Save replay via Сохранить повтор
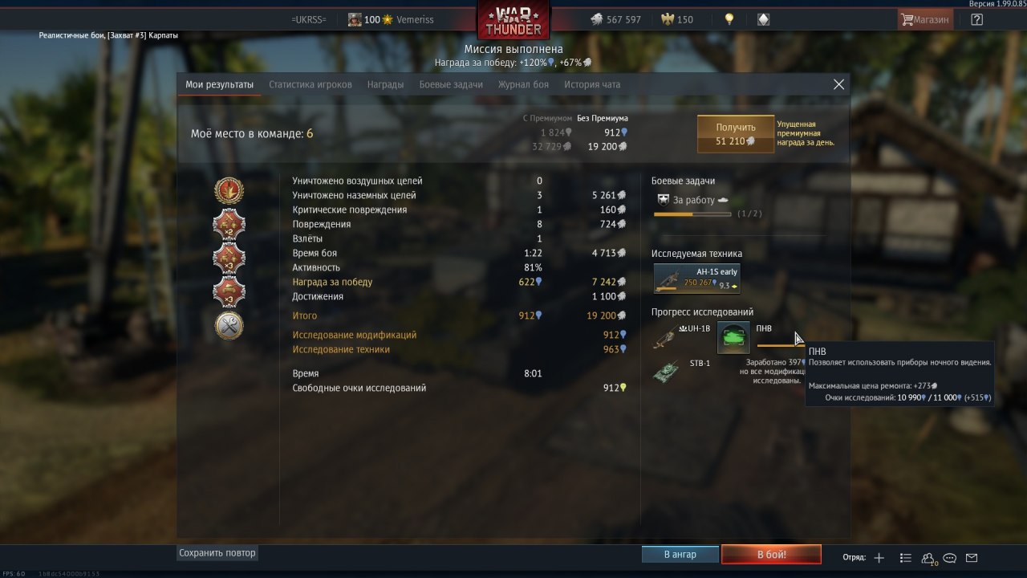The height and width of the screenshot is (578, 1027). click(x=217, y=553)
